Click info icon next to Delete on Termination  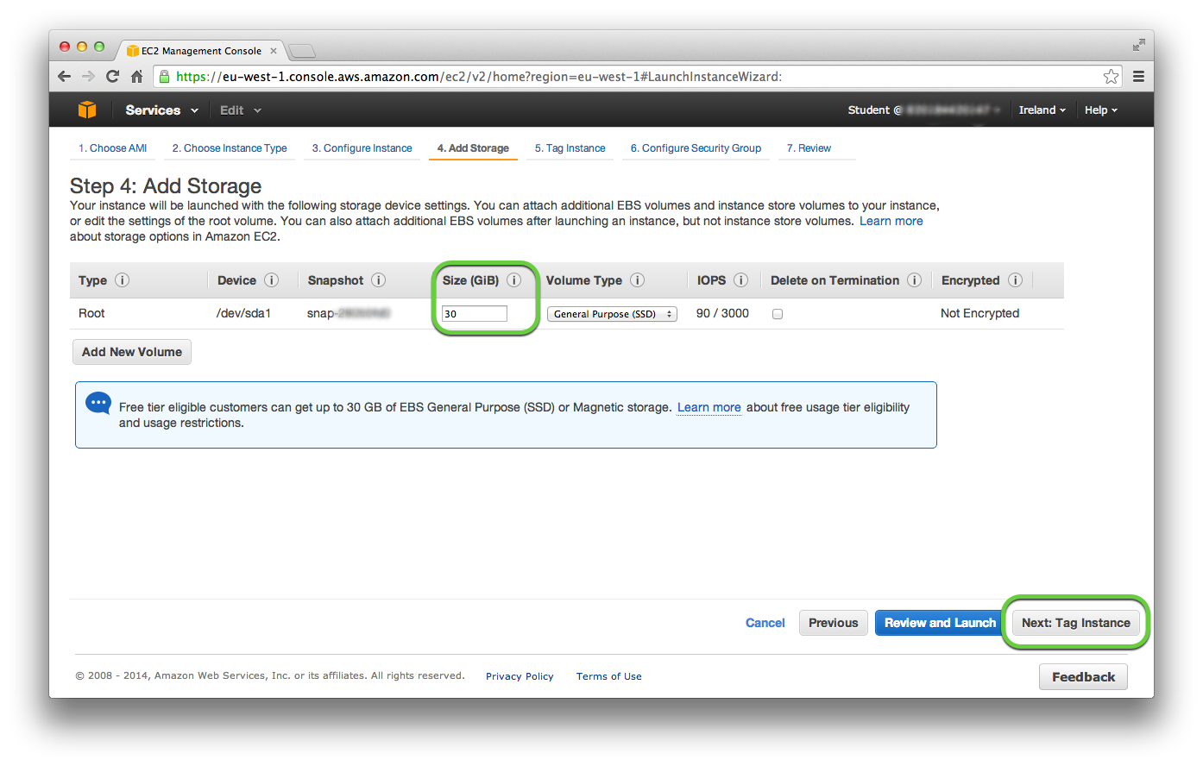click(915, 280)
